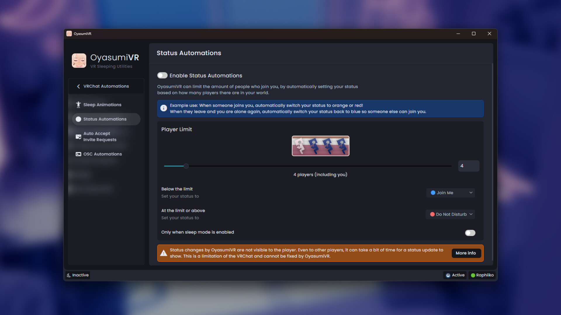Enable Status Automations

(x=162, y=75)
